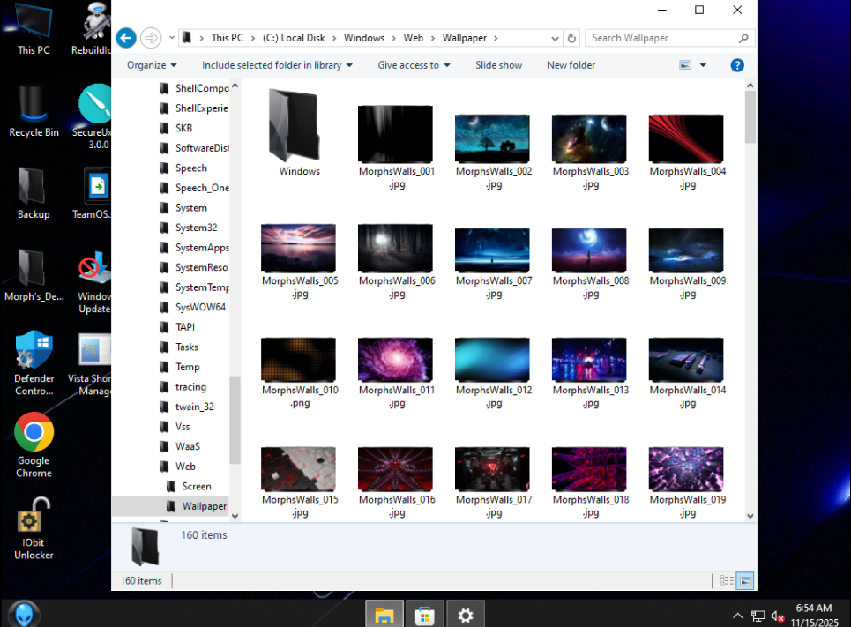Open the alien Start button
This screenshot has height=627, width=851.
tap(23, 614)
